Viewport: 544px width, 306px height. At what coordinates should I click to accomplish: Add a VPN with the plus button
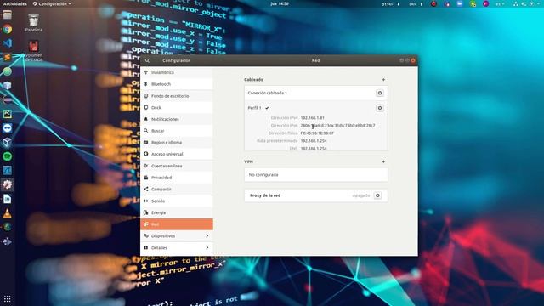(x=383, y=161)
